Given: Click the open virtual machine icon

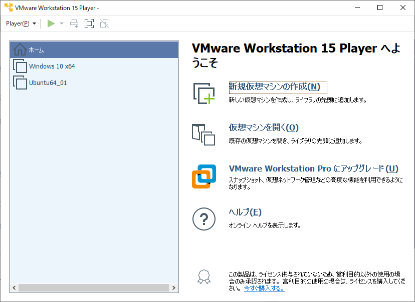Looking at the screenshot, I should pyautogui.click(x=203, y=134).
